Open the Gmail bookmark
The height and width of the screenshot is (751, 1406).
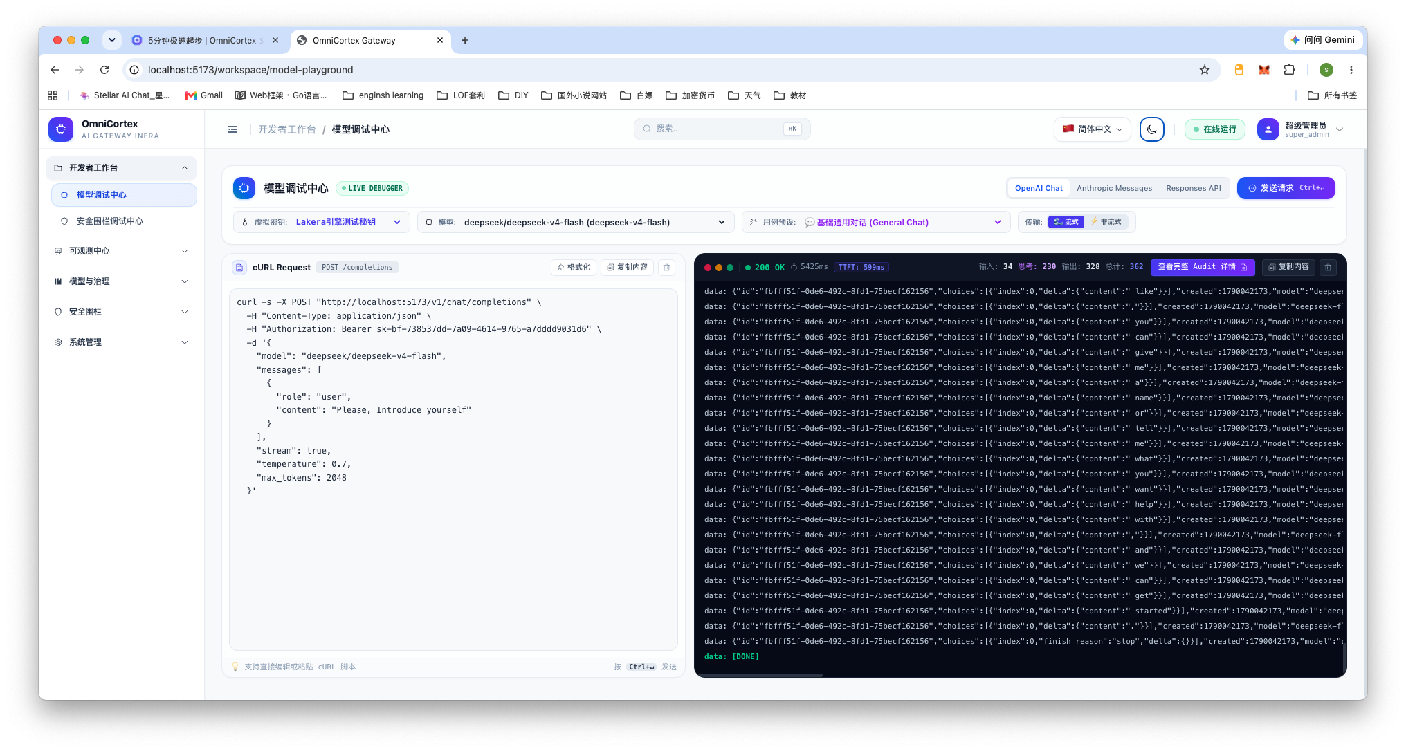tap(204, 95)
